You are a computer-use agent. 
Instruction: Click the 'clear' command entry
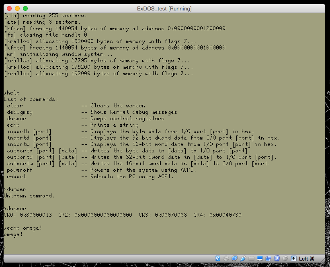click(x=14, y=106)
